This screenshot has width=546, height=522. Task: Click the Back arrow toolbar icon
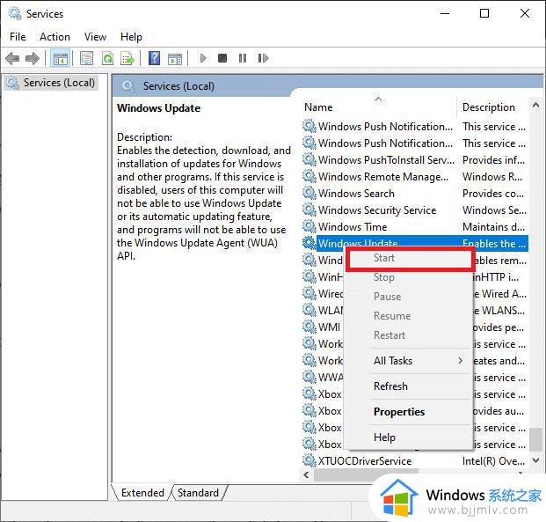12,58
